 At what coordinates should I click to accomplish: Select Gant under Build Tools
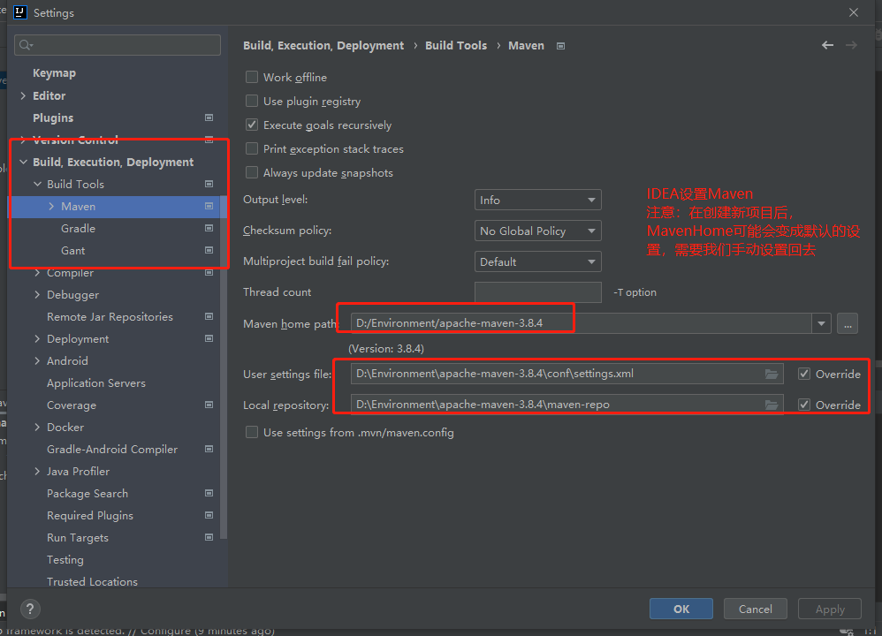73,250
